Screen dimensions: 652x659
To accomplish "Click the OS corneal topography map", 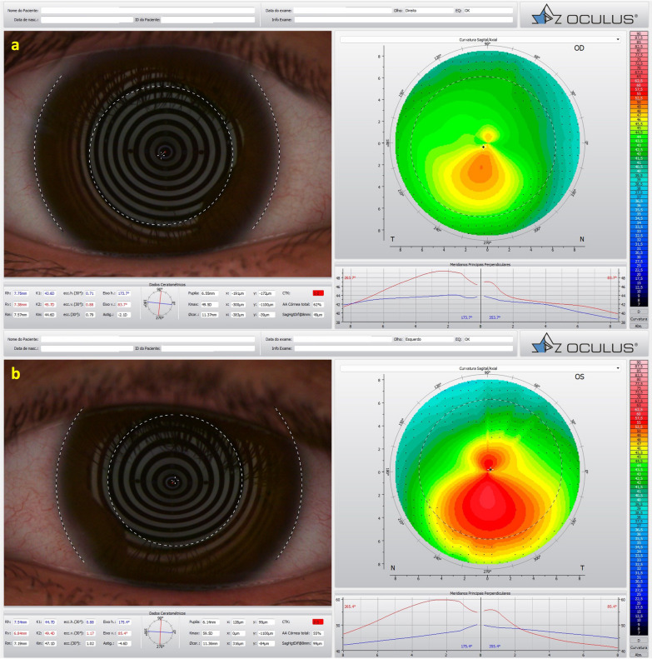I will point(487,472).
